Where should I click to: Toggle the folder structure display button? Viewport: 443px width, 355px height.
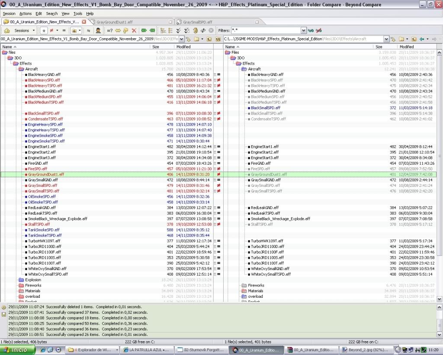click(x=74, y=31)
